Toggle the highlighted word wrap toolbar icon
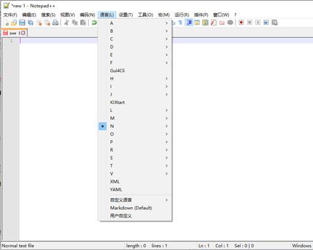The image size is (313, 250). coord(189,22)
